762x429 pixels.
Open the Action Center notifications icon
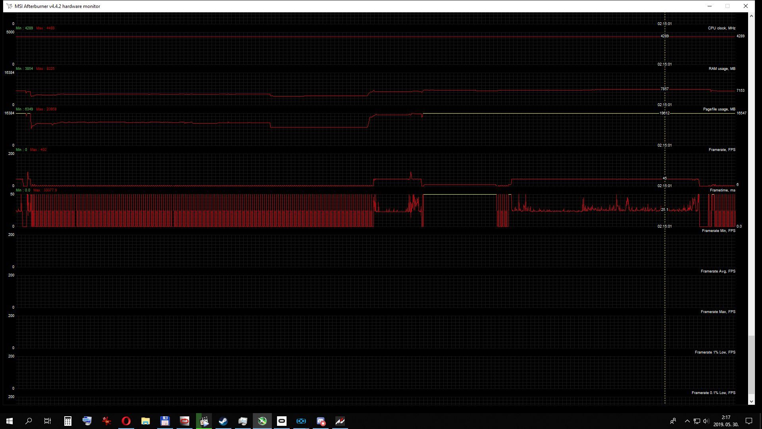coord(749,421)
